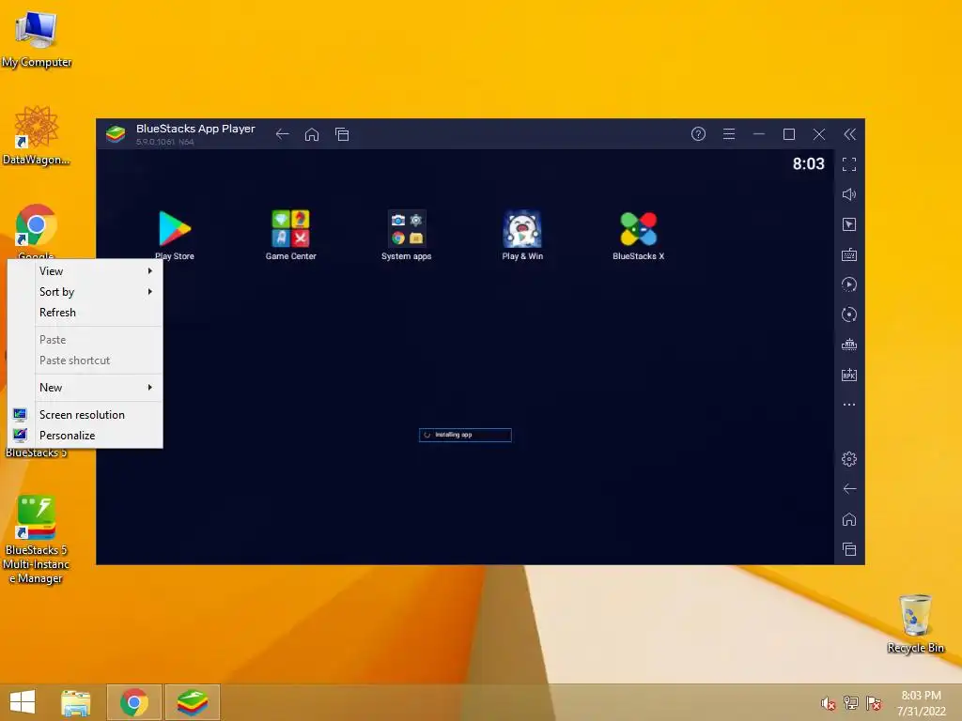Click the sidebar back arrow
The width and height of the screenshot is (962, 721).
(849, 488)
